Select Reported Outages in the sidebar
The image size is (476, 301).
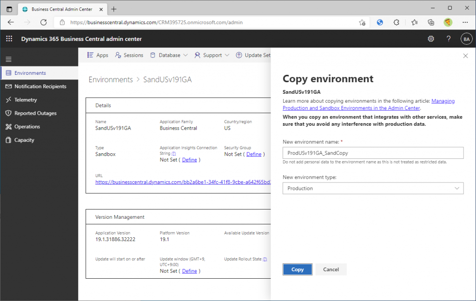[39, 113]
